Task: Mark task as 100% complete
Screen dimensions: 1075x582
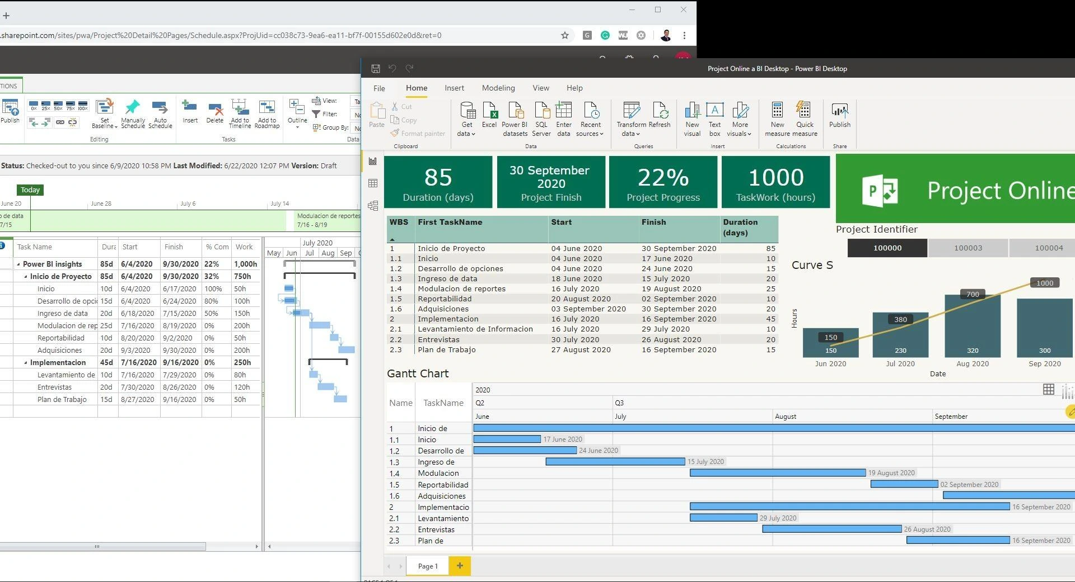Action: [x=83, y=106]
